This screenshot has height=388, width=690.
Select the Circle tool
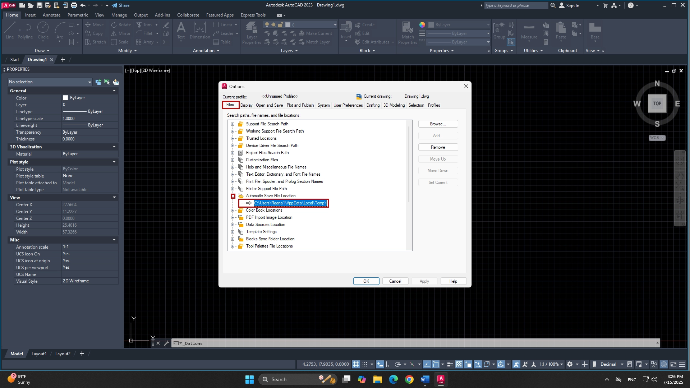(43, 30)
